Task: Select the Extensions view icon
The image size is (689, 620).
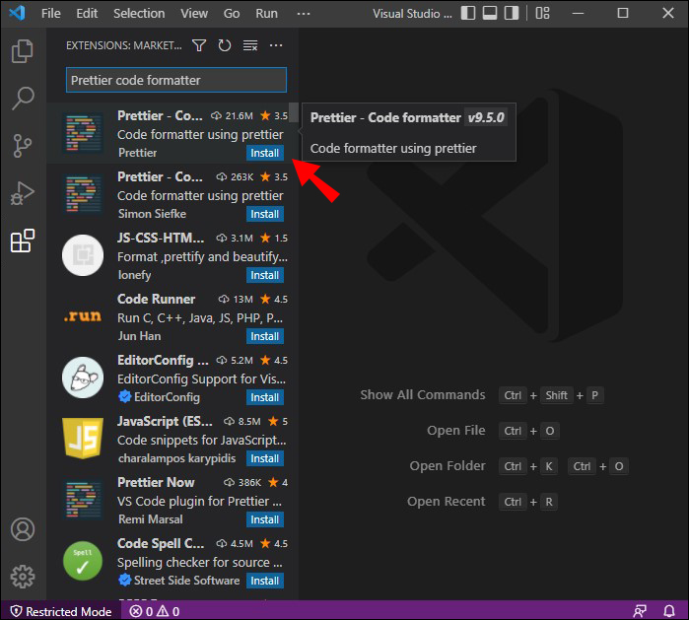Action: [x=23, y=241]
